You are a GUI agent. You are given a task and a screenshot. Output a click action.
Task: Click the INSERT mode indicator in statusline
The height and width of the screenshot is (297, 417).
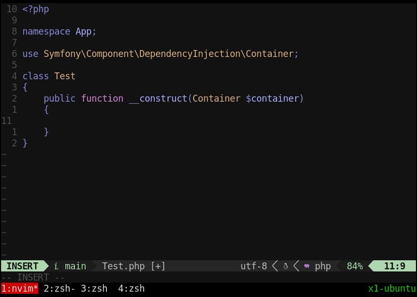pyautogui.click(x=22, y=266)
